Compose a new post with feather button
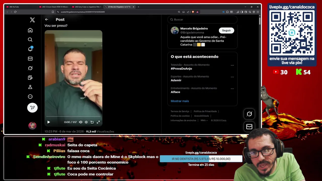 [32, 108]
